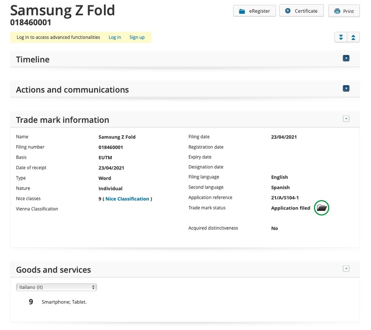
Task: Select the Basis value EUTM
Action: point(105,158)
